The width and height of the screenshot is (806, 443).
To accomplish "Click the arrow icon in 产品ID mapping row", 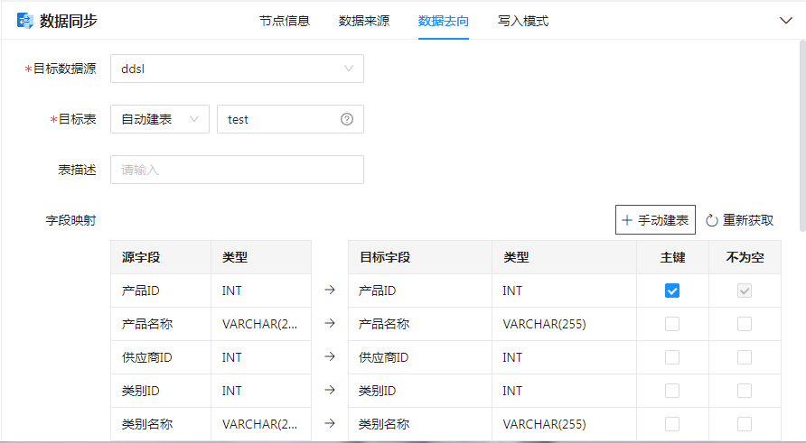I will 330,291.
